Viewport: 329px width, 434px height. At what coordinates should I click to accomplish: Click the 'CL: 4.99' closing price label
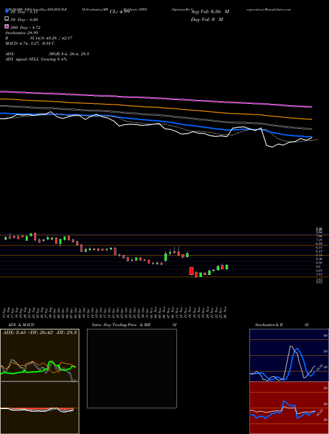120,12
